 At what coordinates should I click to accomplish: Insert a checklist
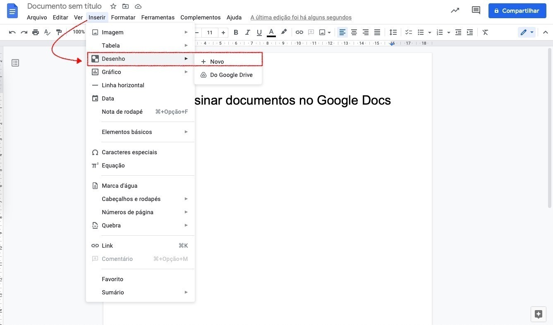tap(409, 32)
